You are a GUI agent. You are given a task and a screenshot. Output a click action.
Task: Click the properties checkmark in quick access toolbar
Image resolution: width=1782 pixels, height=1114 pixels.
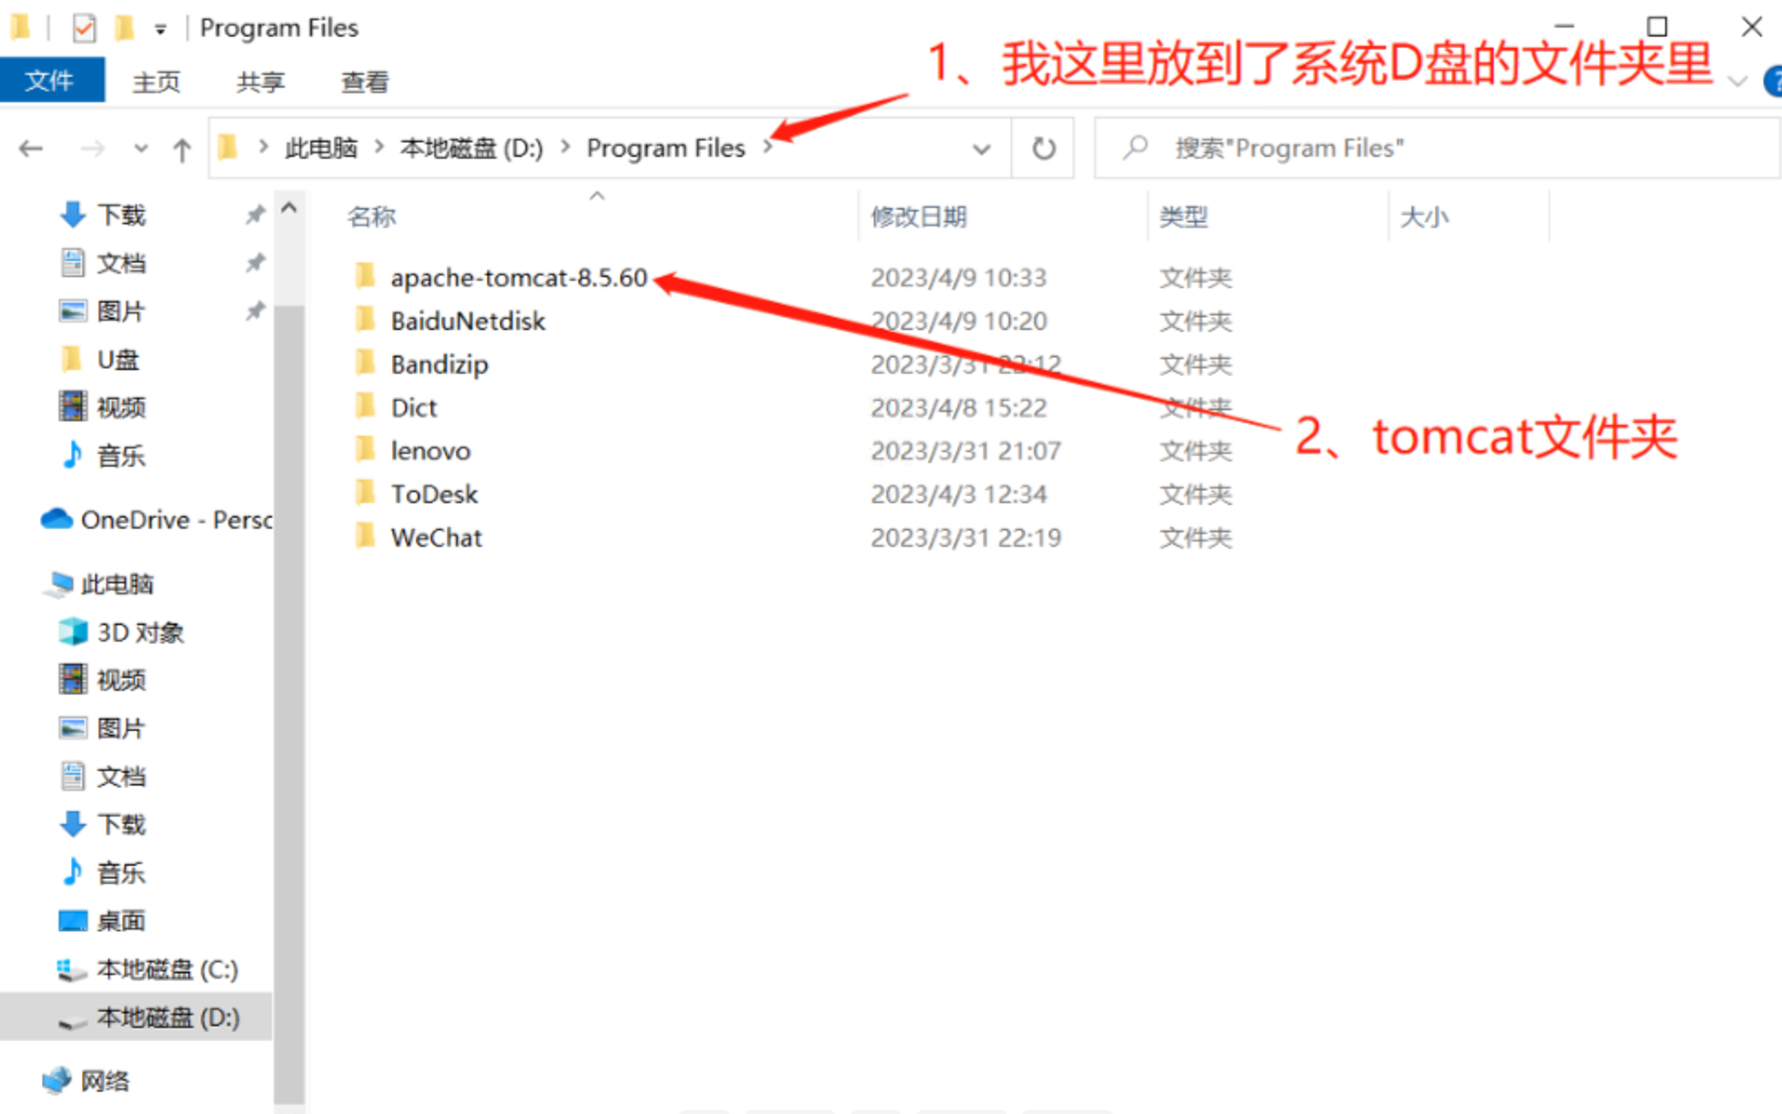point(84,28)
